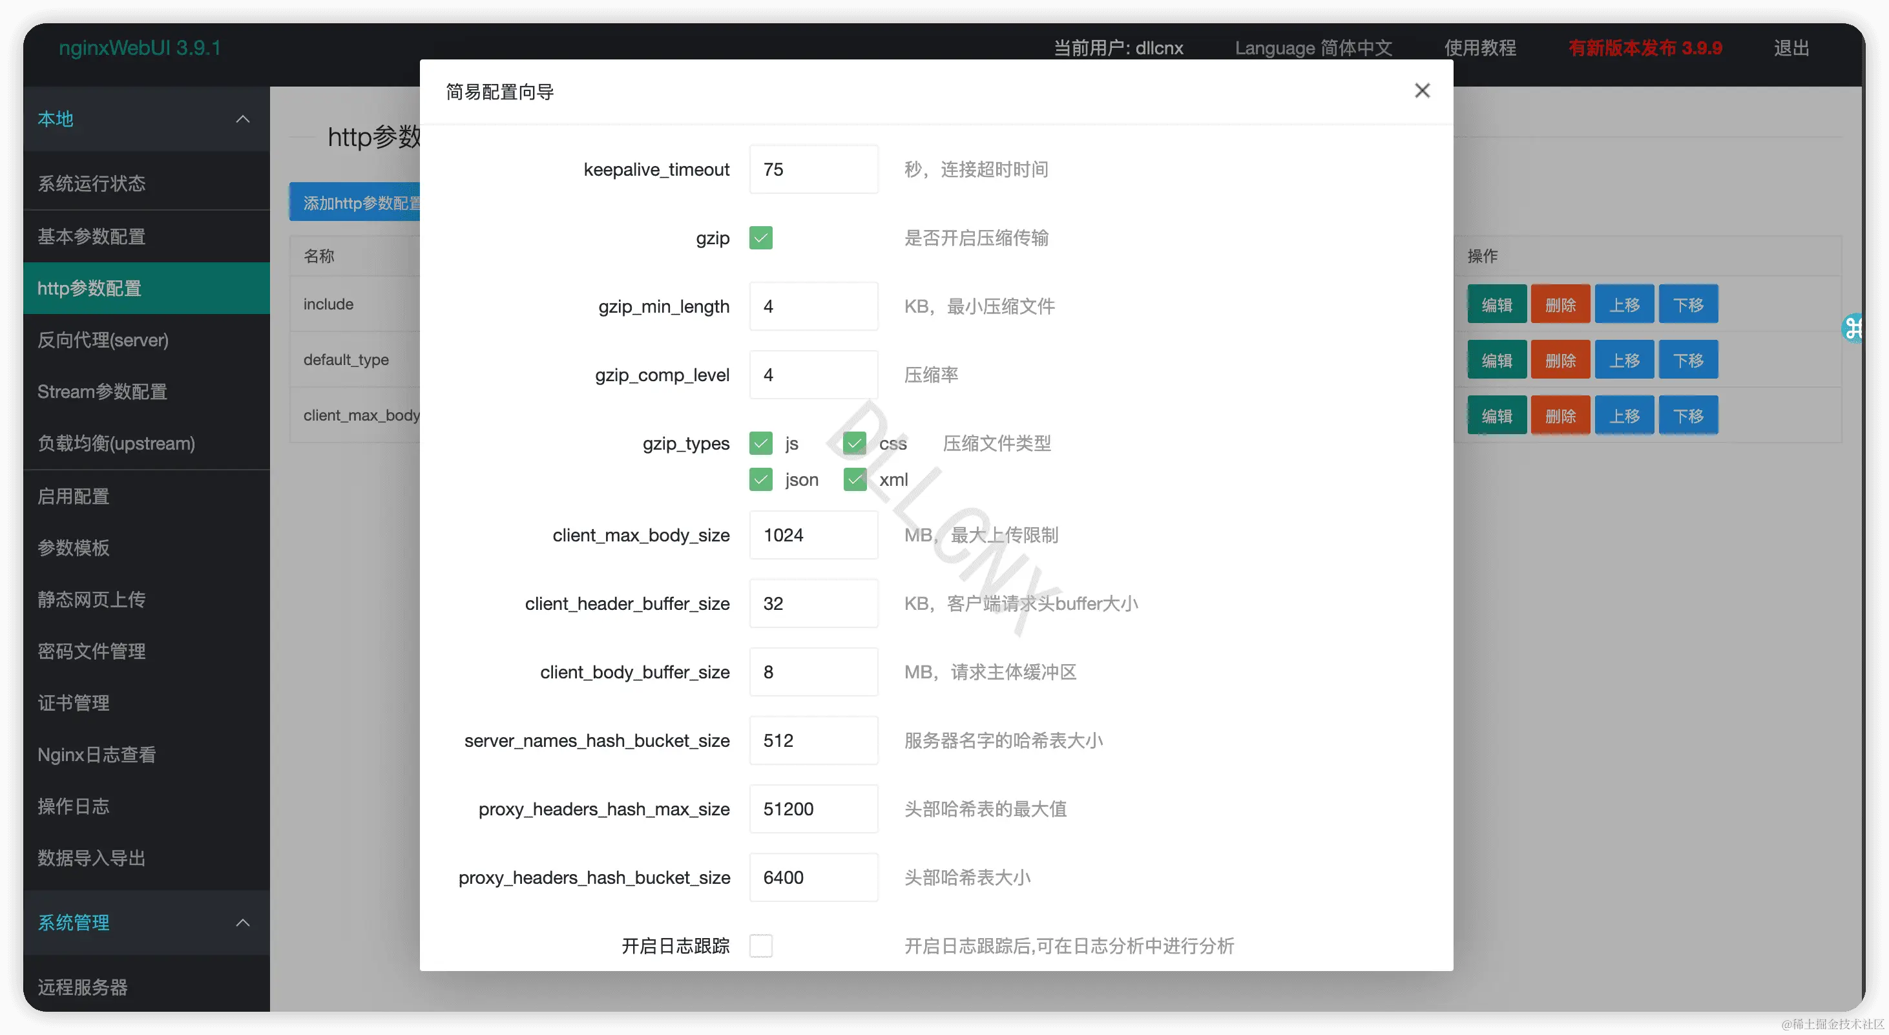This screenshot has height=1035, width=1889.
Task: Click the keepalive_timeout input field
Action: (x=813, y=169)
